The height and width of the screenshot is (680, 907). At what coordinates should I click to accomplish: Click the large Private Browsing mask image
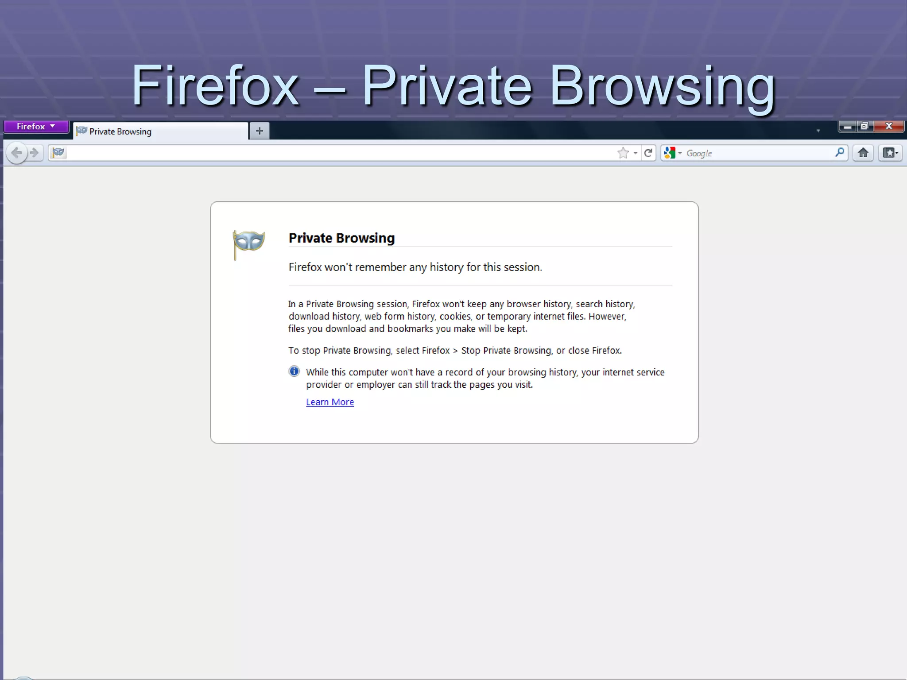point(248,244)
